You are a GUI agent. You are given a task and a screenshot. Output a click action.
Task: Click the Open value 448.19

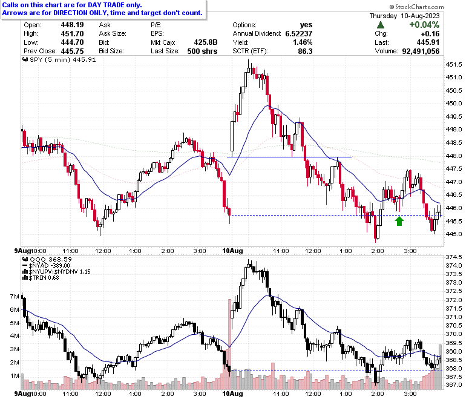click(72, 25)
